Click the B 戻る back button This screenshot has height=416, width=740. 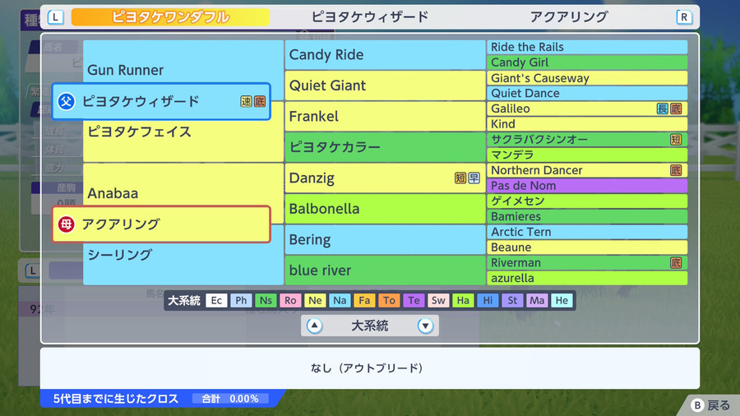coord(710,404)
